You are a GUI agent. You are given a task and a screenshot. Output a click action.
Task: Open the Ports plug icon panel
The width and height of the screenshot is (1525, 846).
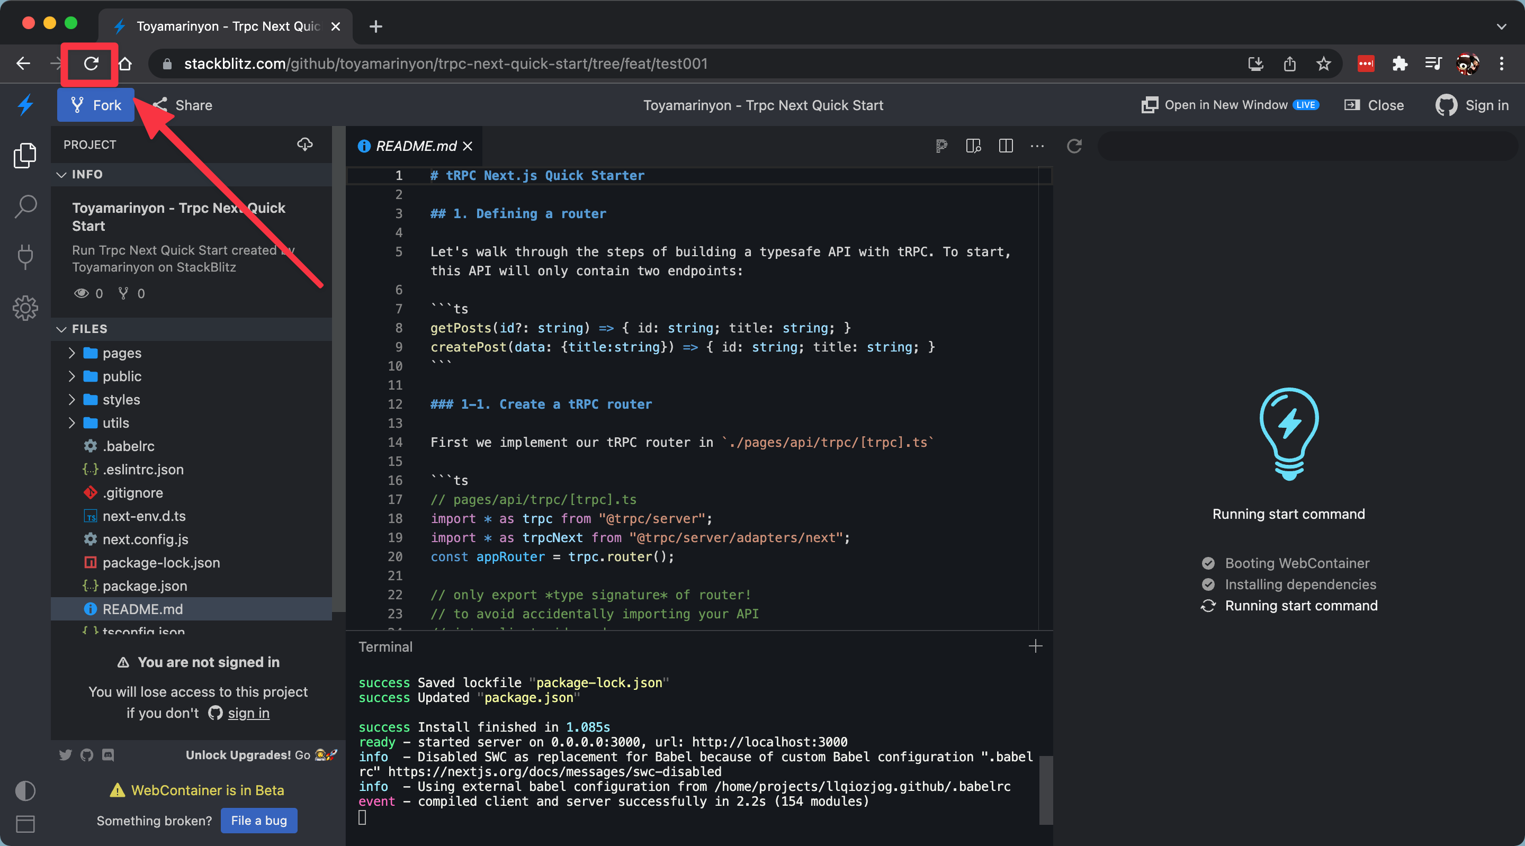[x=25, y=257]
